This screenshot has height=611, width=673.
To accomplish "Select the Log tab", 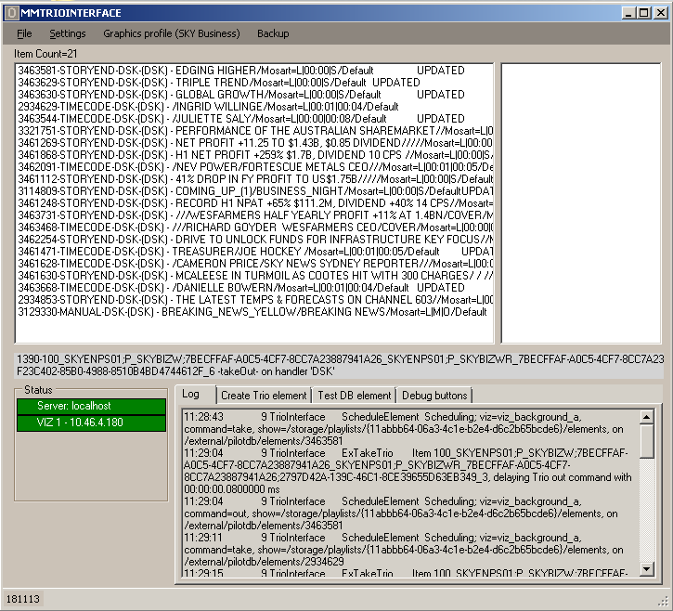I will click(191, 395).
